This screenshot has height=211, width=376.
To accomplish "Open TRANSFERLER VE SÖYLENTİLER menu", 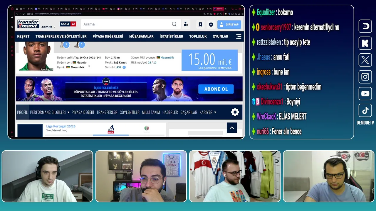I will click(61, 36).
